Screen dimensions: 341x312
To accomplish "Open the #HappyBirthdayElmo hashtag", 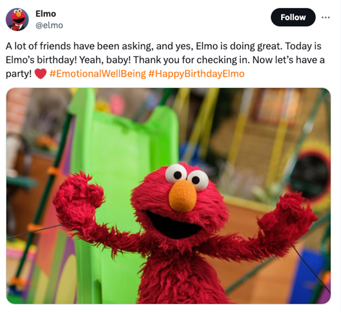I will [196, 74].
